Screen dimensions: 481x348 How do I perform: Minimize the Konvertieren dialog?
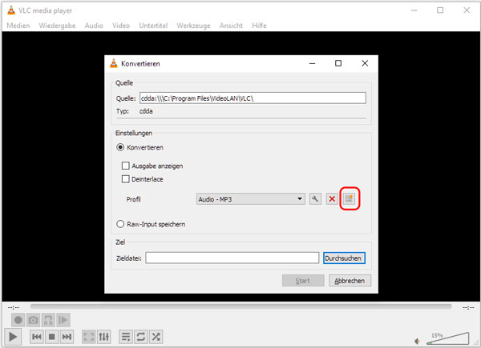click(313, 63)
